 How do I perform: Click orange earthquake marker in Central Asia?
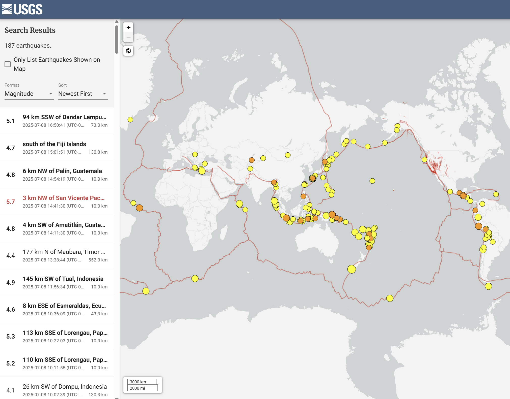[x=252, y=160]
